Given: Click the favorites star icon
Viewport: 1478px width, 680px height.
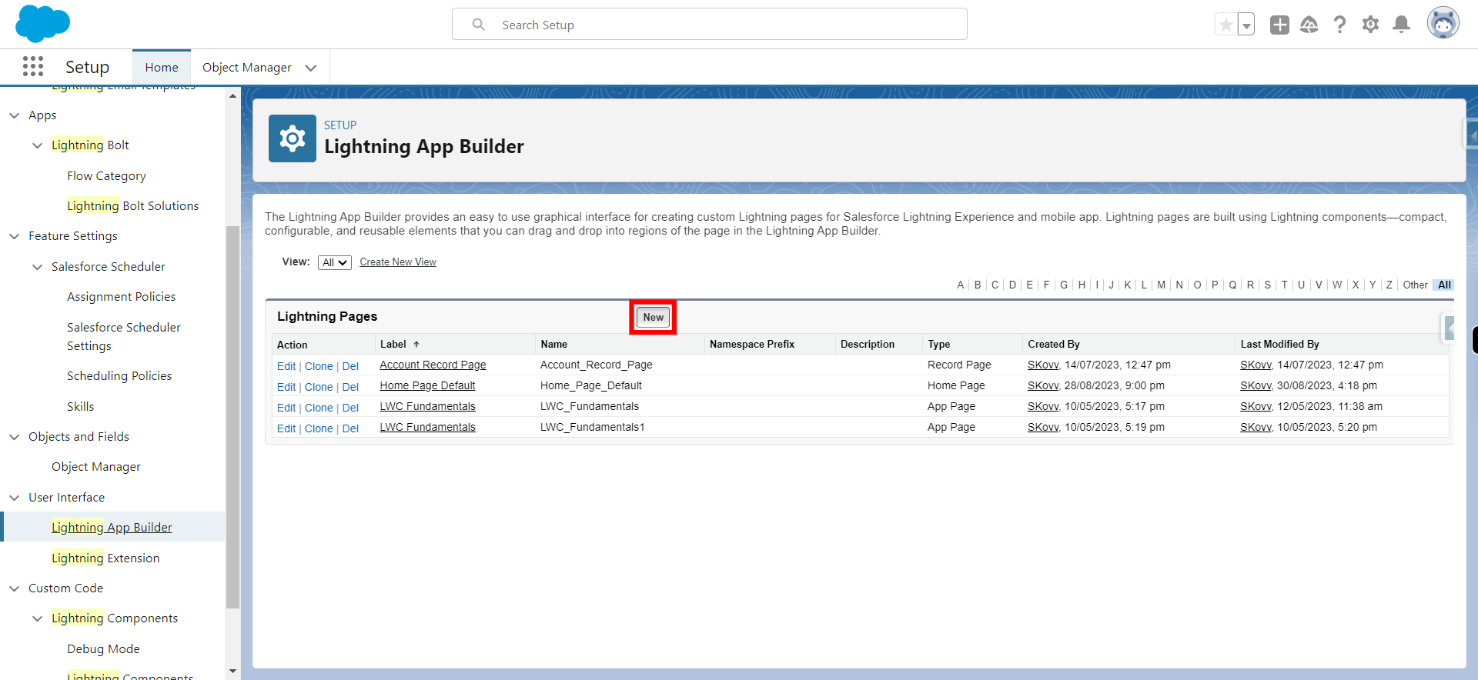Looking at the screenshot, I should click(1226, 25).
